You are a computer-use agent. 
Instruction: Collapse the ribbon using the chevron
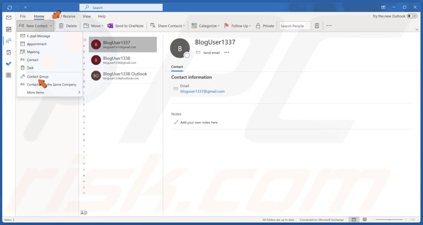[418, 29]
